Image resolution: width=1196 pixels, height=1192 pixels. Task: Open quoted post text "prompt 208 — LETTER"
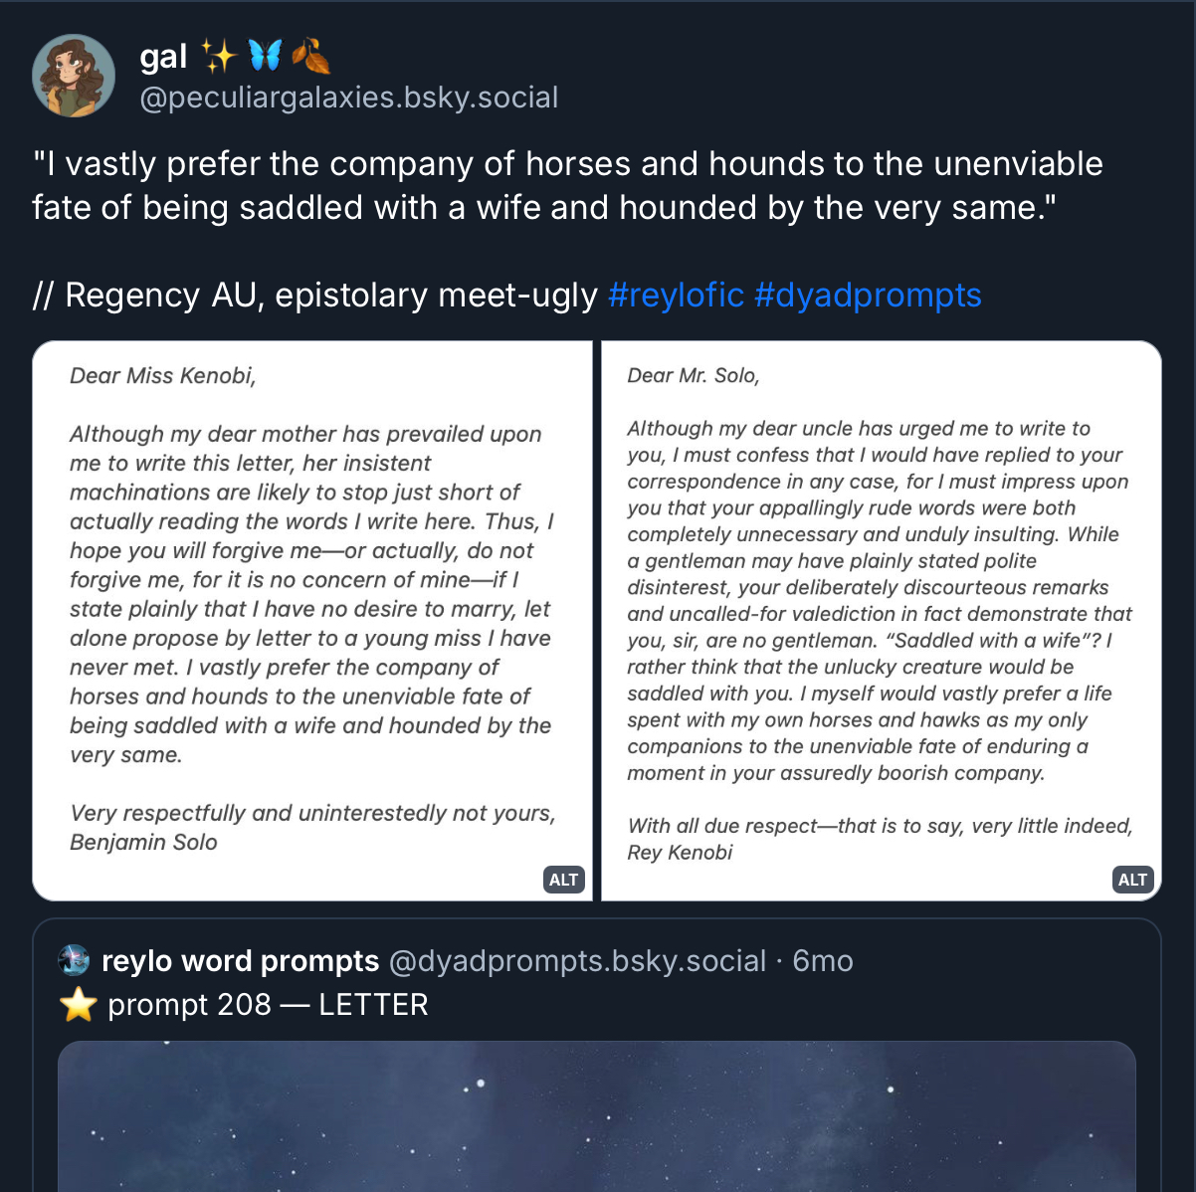268,1005
